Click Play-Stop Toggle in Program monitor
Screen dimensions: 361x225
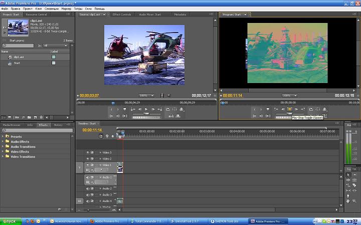point(289,109)
